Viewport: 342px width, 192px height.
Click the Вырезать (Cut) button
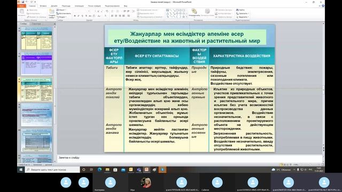click(x=32, y=10)
